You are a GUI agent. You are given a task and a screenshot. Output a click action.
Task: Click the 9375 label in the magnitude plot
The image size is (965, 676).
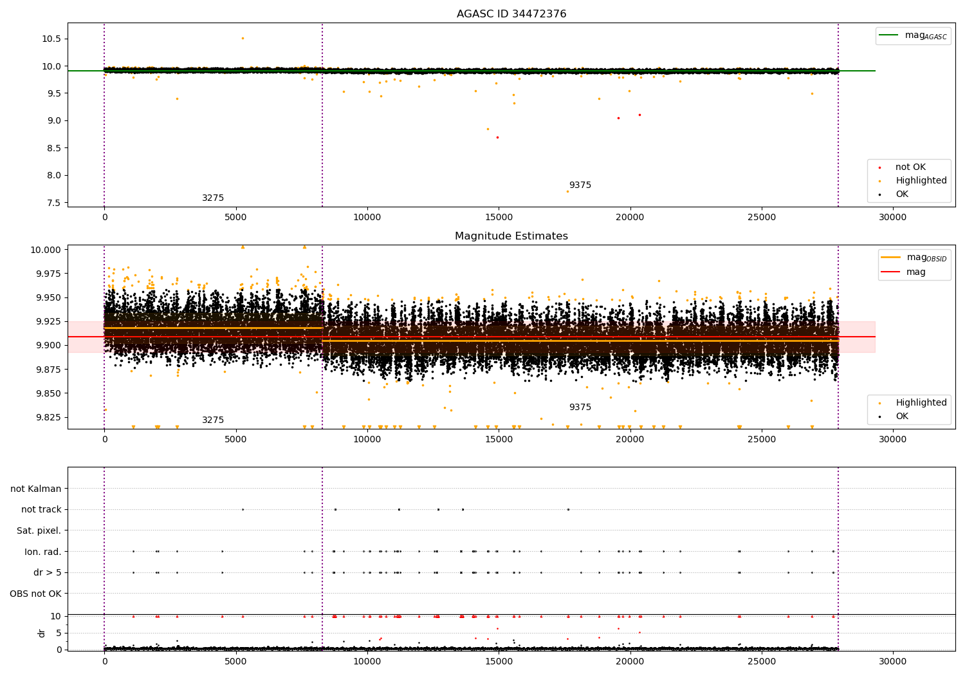click(580, 408)
